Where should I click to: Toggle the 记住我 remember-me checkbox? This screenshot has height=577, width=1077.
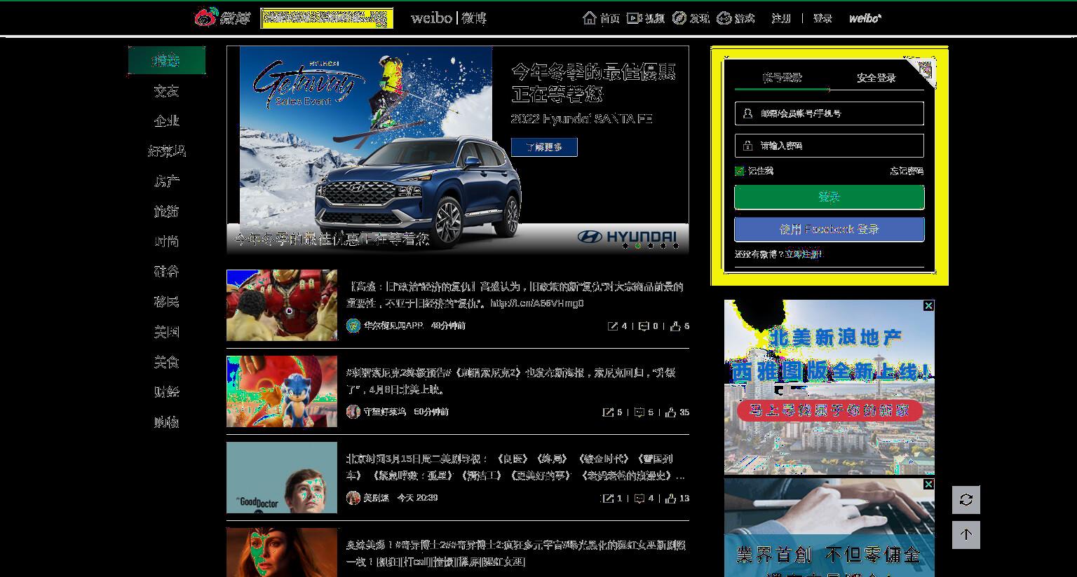click(739, 171)
